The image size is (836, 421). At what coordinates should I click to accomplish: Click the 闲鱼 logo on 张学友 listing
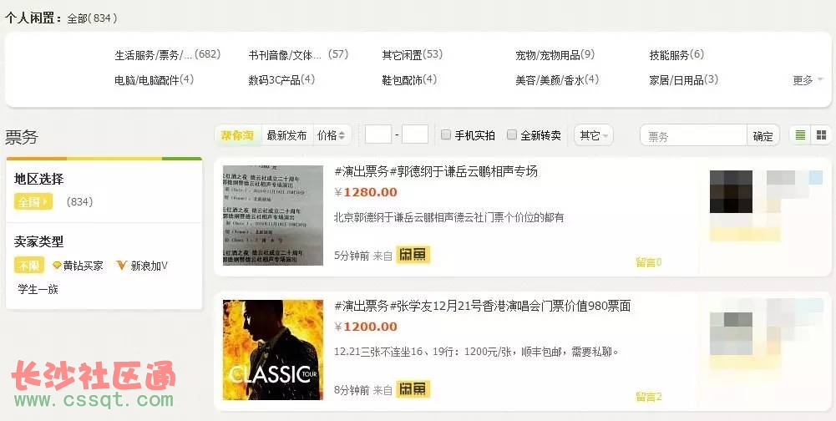[x=413, y=389]
